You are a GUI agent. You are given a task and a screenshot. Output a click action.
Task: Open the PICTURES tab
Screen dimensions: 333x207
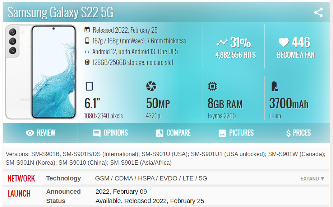236,133
